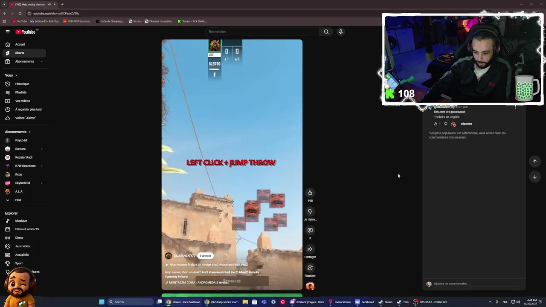Go to next short with down arrow
546x307 pixels.
point(534,177)
